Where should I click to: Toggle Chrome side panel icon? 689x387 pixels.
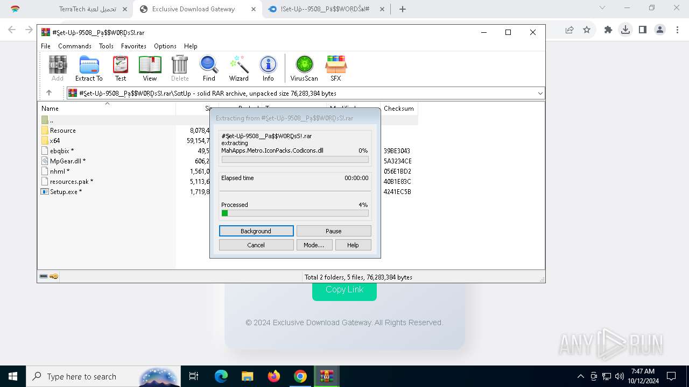tap(643, 30)
